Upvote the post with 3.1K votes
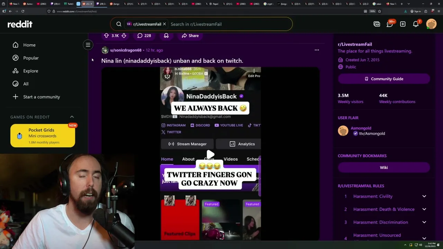 pos(106,36)
